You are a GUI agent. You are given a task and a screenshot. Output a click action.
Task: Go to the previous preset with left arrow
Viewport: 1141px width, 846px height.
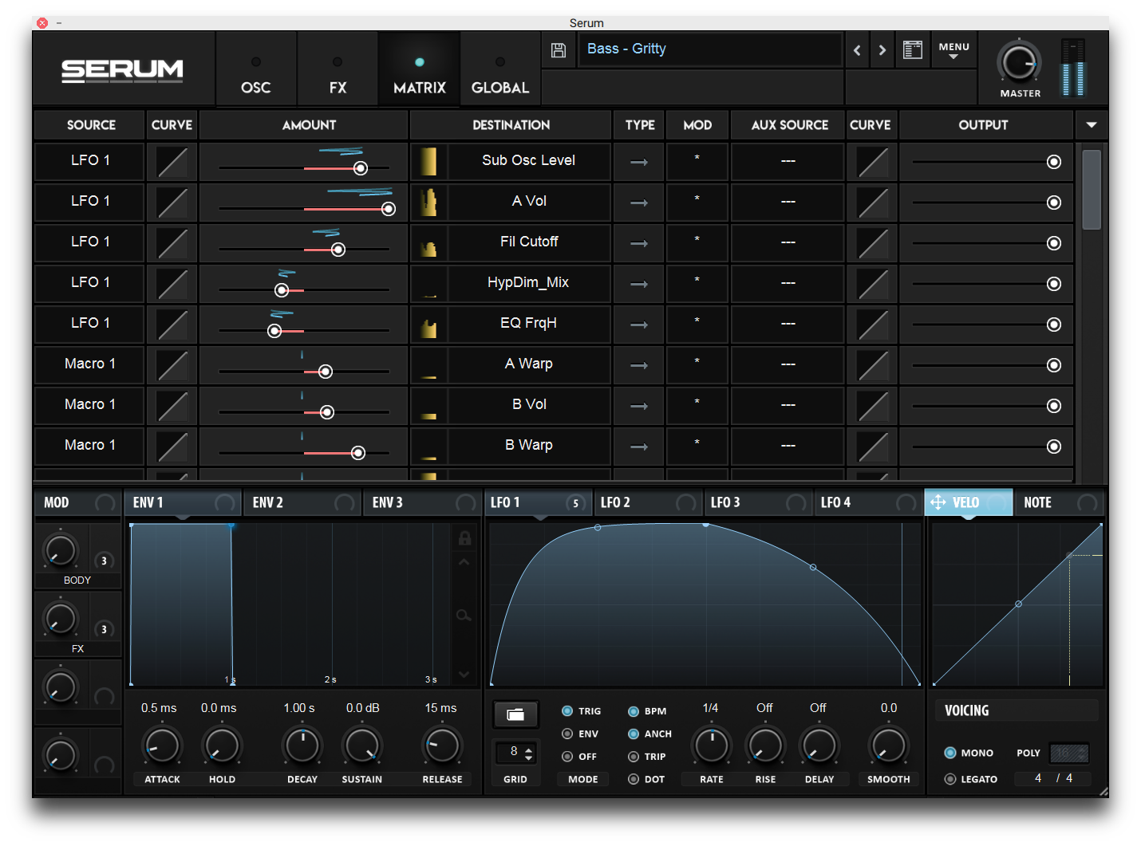(x=857, y=50)
